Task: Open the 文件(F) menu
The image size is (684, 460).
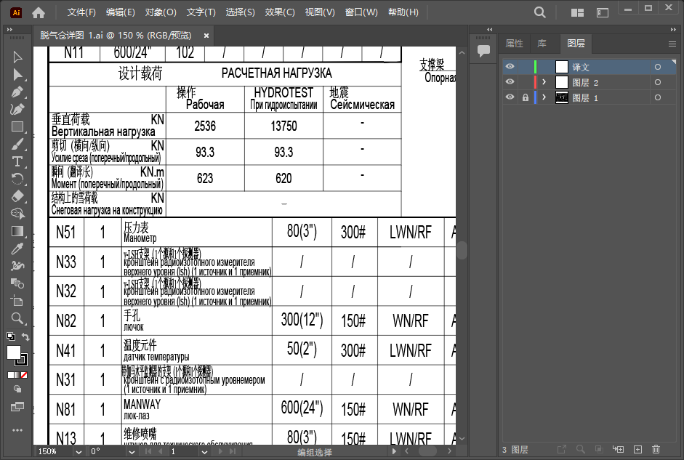Action: (81, 12)
